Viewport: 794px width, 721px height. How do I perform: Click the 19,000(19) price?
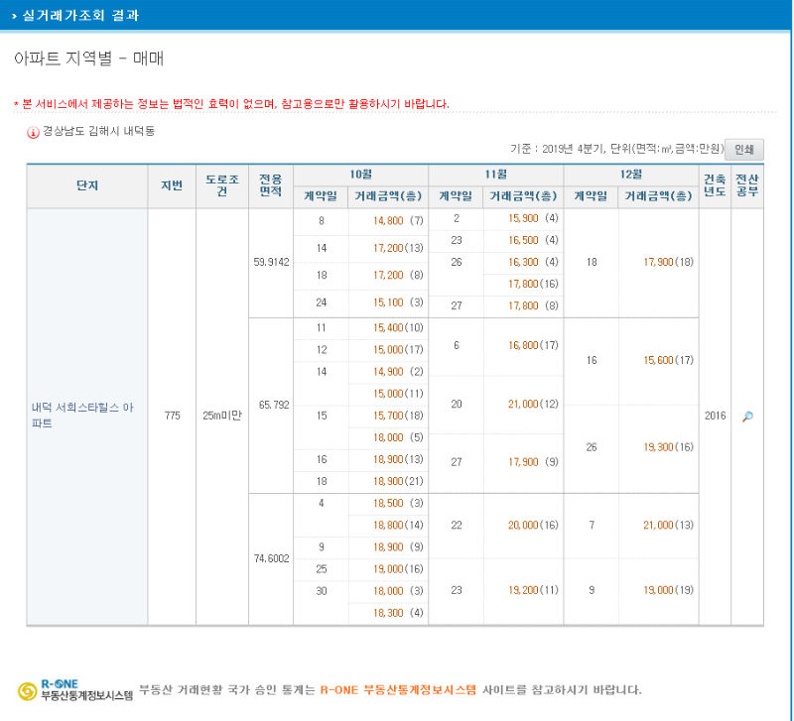point(668,590)
